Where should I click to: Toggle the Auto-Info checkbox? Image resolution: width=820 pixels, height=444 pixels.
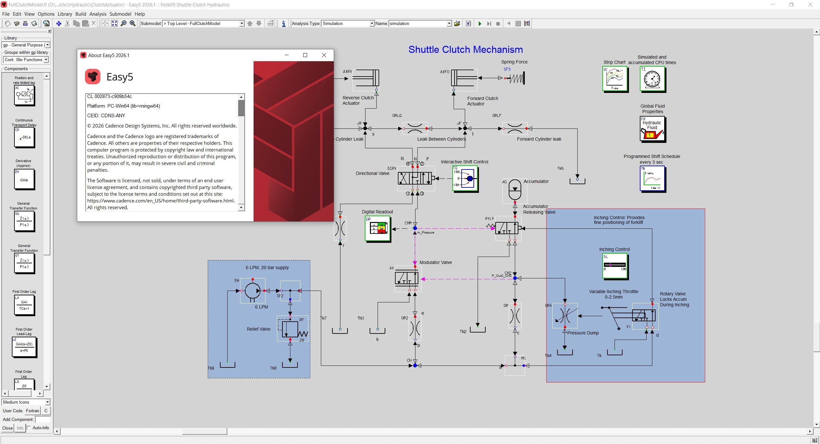29,428
